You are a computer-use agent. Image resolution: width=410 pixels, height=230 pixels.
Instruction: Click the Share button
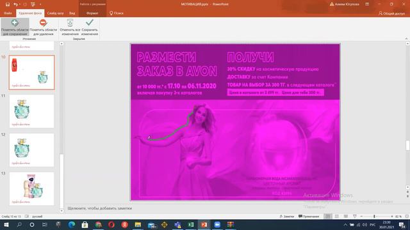point(391,13)
